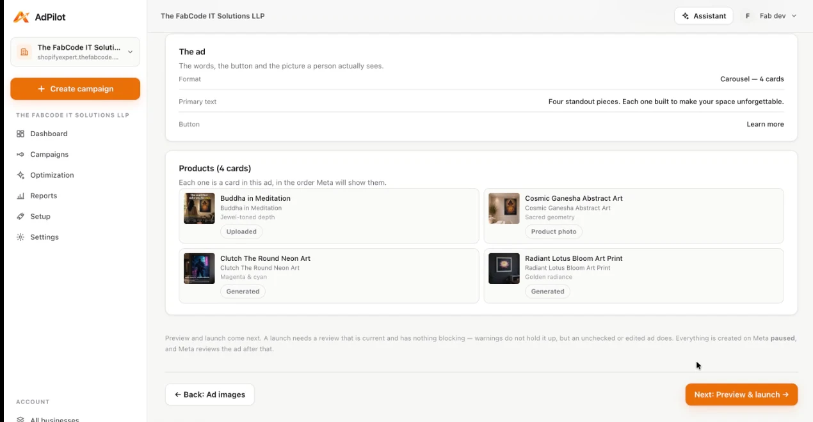The width and height of the screenshot is (813, 422).
Task: Click the 'Carousel — 4 cards' format value
Action: (752, 79)
